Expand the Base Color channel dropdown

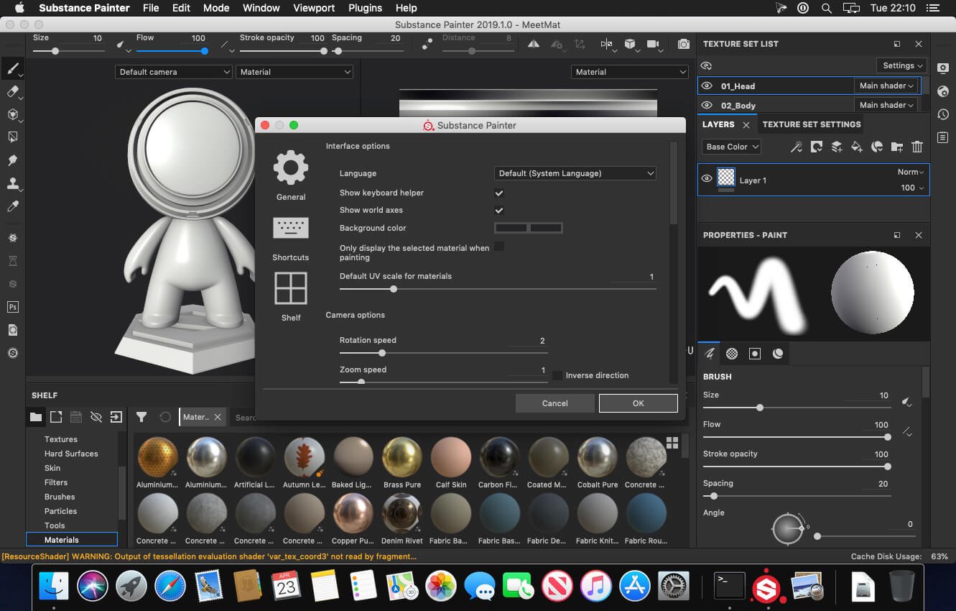[x=731, y=147]
